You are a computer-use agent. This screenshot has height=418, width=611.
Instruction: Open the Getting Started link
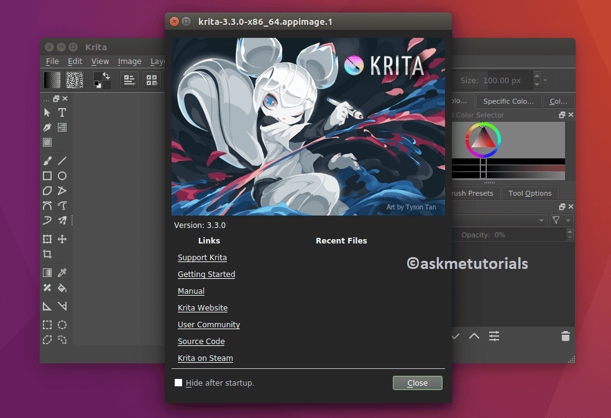coord(206,275)
